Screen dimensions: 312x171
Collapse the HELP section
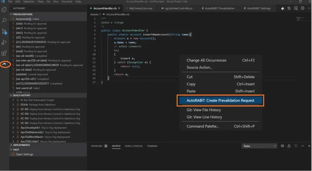[11, 150]
